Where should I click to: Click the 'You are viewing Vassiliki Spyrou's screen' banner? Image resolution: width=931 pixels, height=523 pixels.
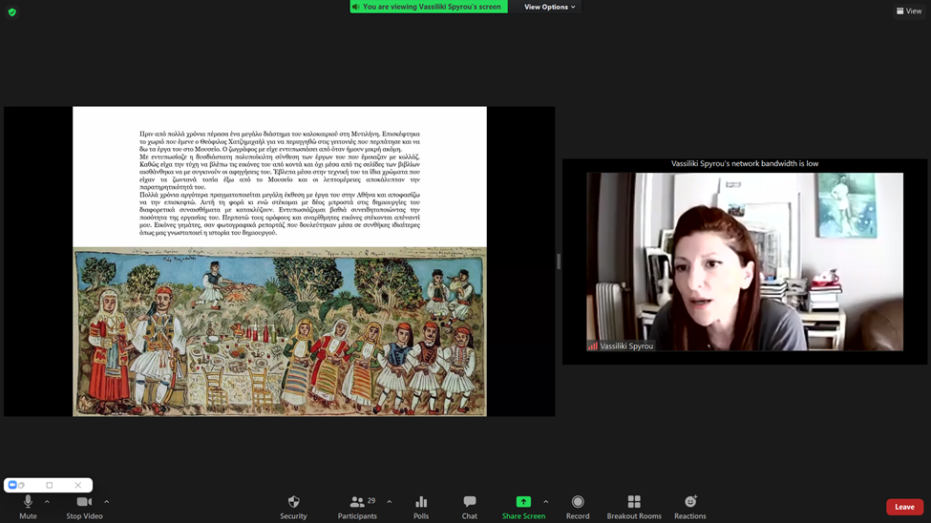(429, 7)
